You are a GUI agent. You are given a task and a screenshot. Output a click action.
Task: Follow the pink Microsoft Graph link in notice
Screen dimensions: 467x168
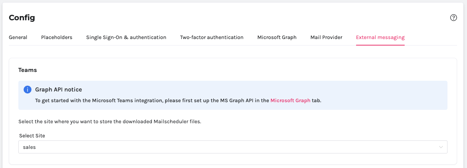click(290, 101)
